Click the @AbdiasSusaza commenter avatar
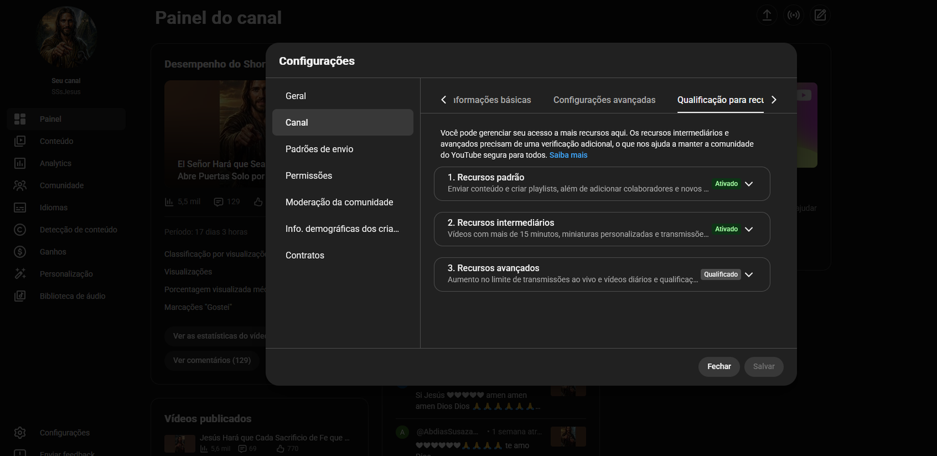 402,432
